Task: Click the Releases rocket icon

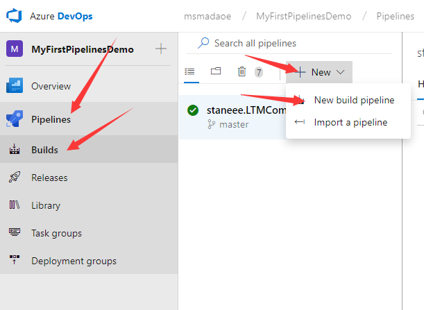Action: coord(15,177)
